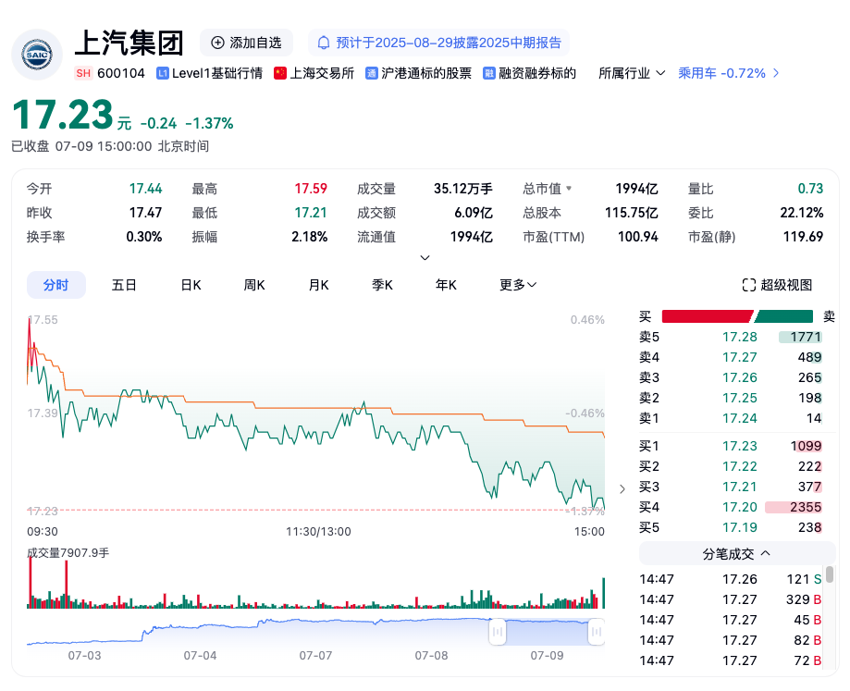Click the 买5 row price 17.19
850x691 pixels.
(739, 527)
